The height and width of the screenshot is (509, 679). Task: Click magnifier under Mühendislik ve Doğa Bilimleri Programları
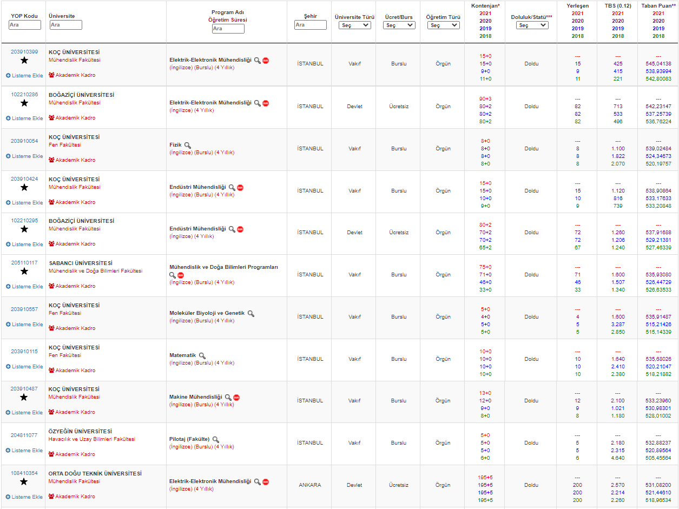click(x=173, y=275)
